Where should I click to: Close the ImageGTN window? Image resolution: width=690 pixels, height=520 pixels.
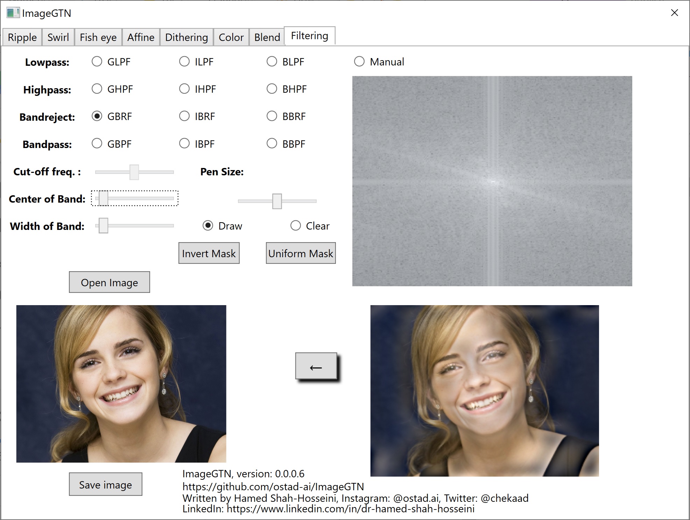point(674,13)
